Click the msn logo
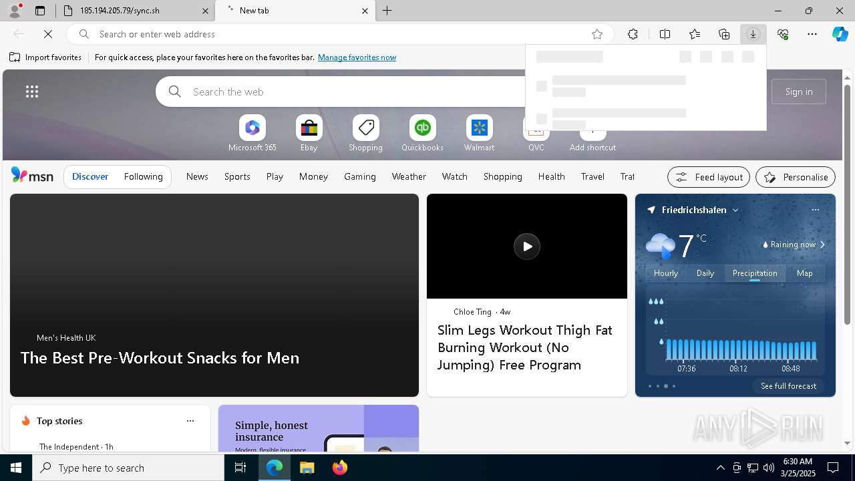The height and width of the screenshot is (481, 855). tap(32, 176)
